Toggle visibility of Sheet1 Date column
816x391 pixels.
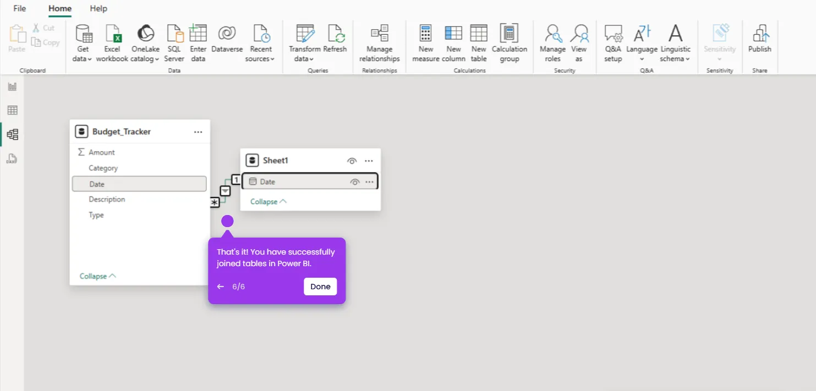click(x=354, y=181)
